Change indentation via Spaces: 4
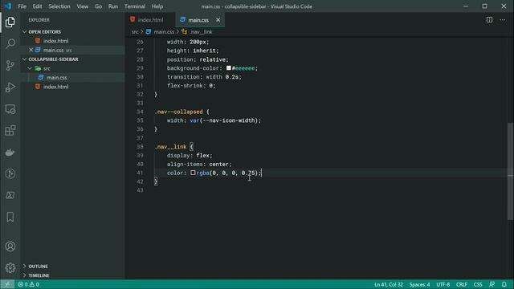514x289 pixels. click(419, 284)
